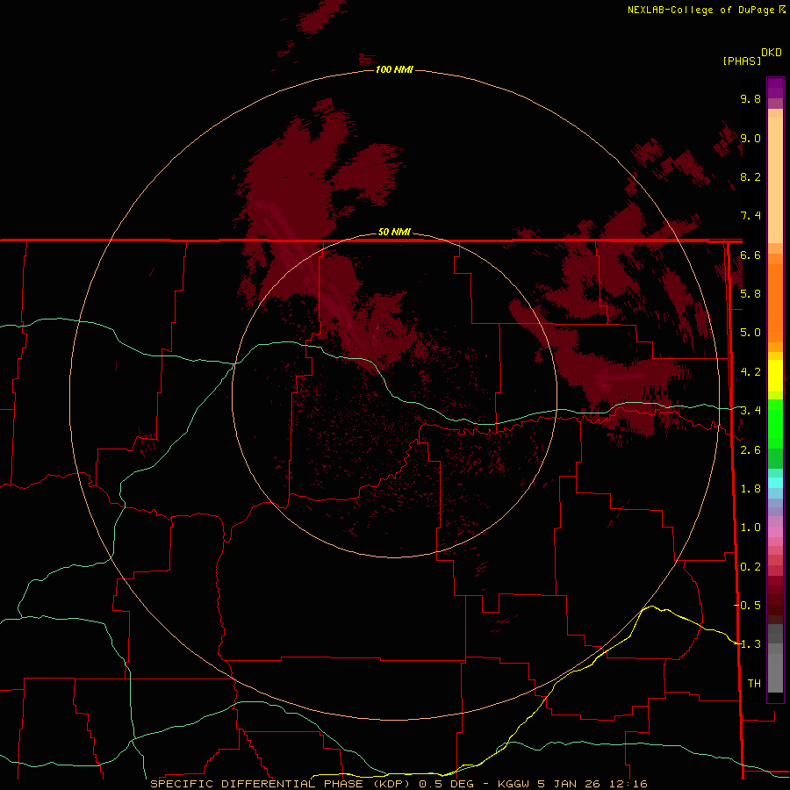The height and width of the screenshot is (790, 790).
Task: Pick the pale peach segment of color bar
Action: click(775, 182)
